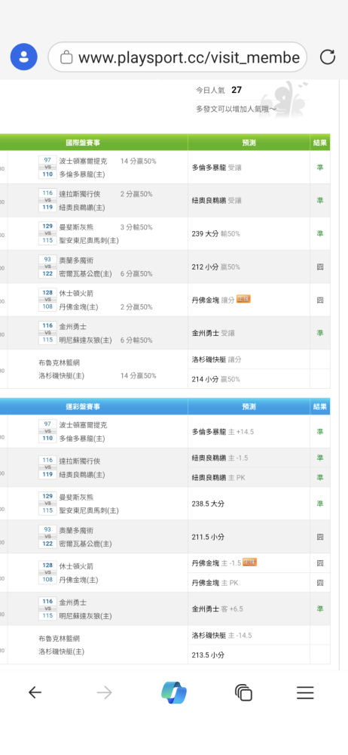Tap the 97 vs 110 scorebox in 國際盤

(x=47, y=167)
